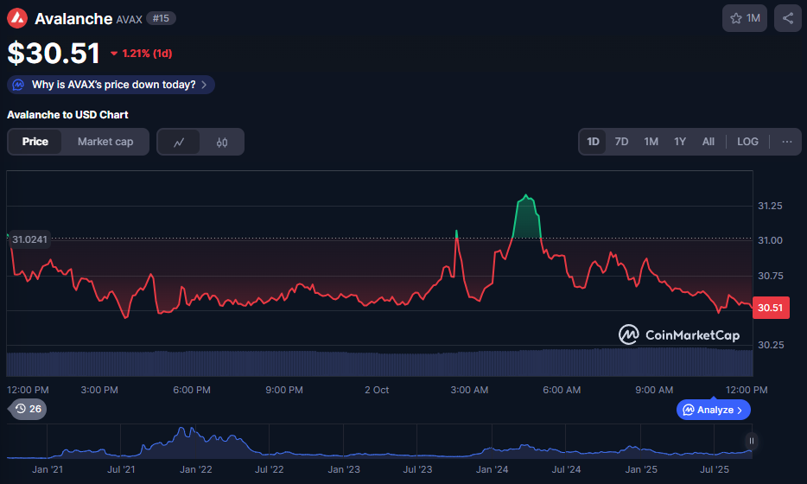
Task: Select the Market cap view toggle
Action: click(105, 142)
